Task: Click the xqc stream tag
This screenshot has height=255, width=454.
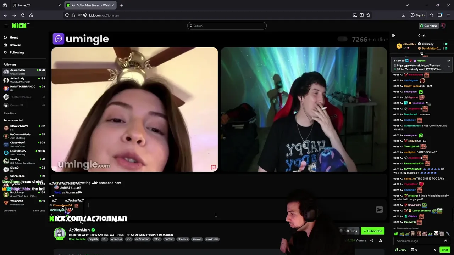Action: [x=129, y=239]
